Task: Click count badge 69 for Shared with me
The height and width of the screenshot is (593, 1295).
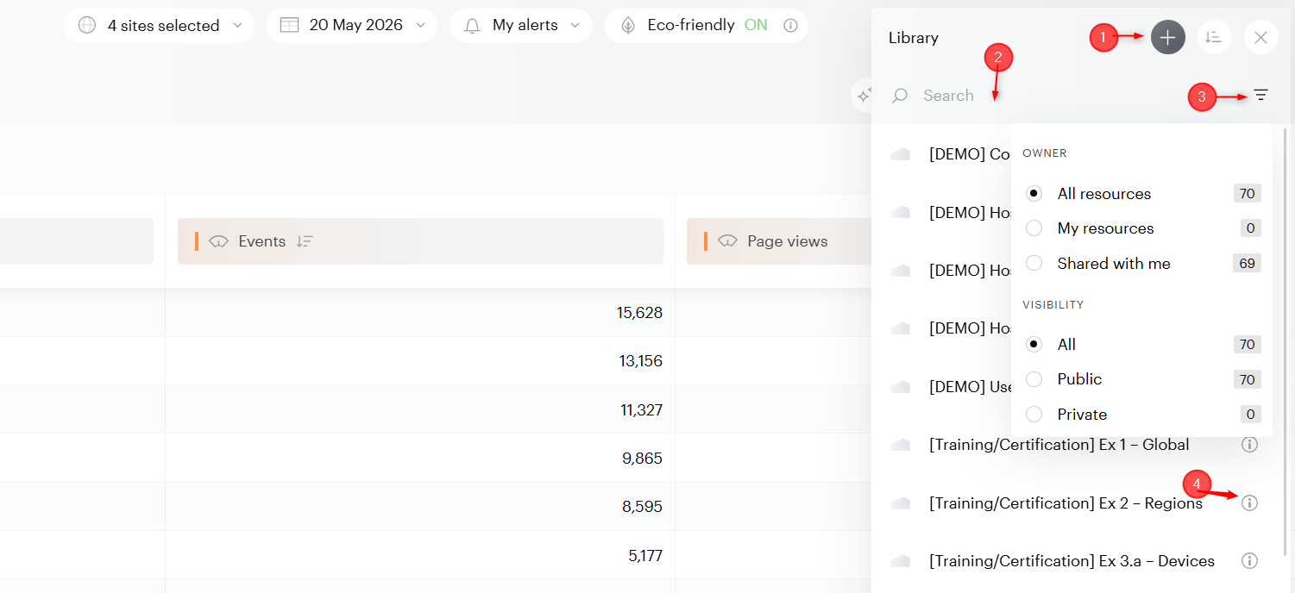Action: (x=1247, y=264)
